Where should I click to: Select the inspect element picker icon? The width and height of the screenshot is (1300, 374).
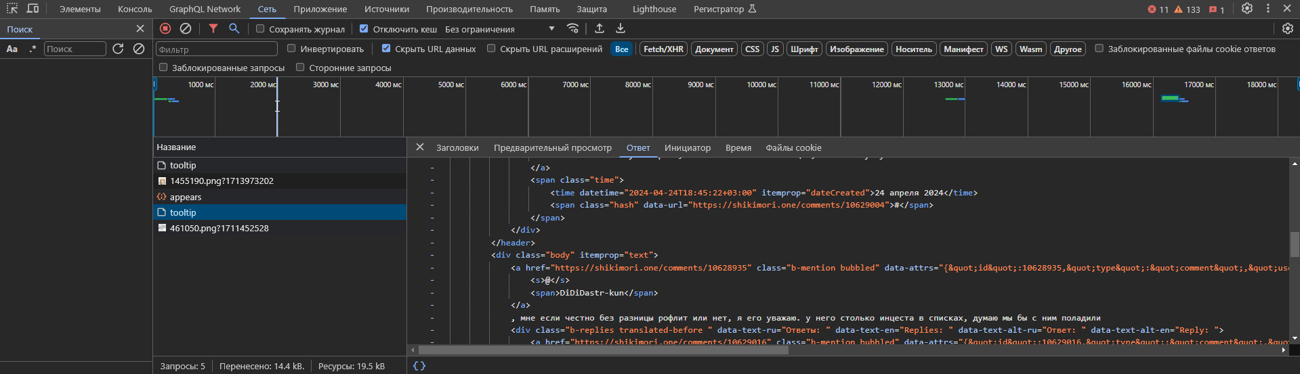point(12,9)
